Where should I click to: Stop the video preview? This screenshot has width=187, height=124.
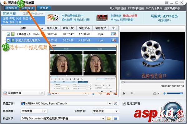132,93
